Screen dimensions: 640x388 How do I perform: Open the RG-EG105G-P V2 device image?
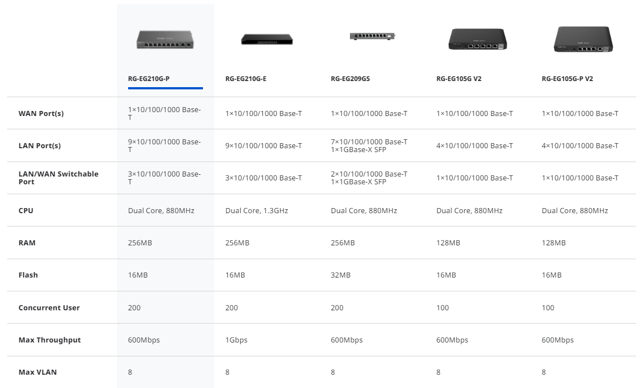[x=583, y=40]
